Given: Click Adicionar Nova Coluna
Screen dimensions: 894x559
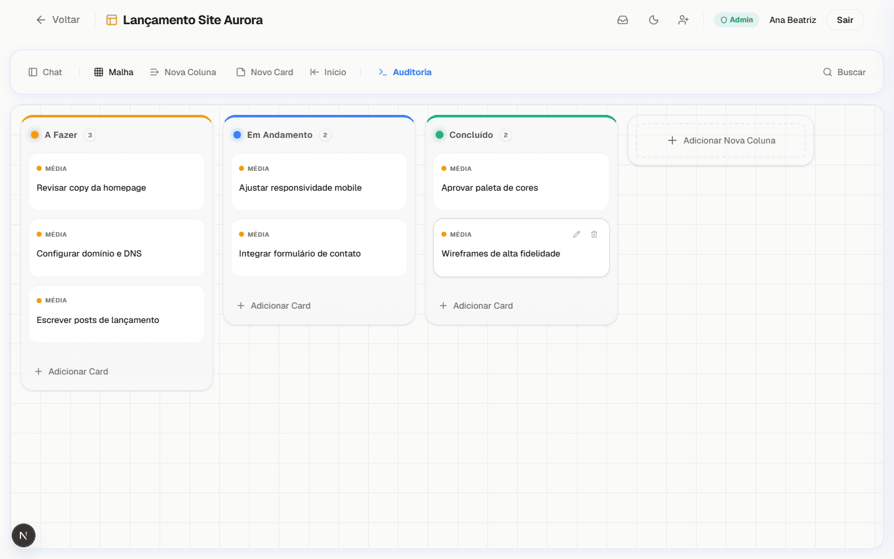Looking at the screenshot, I should 721,140.
